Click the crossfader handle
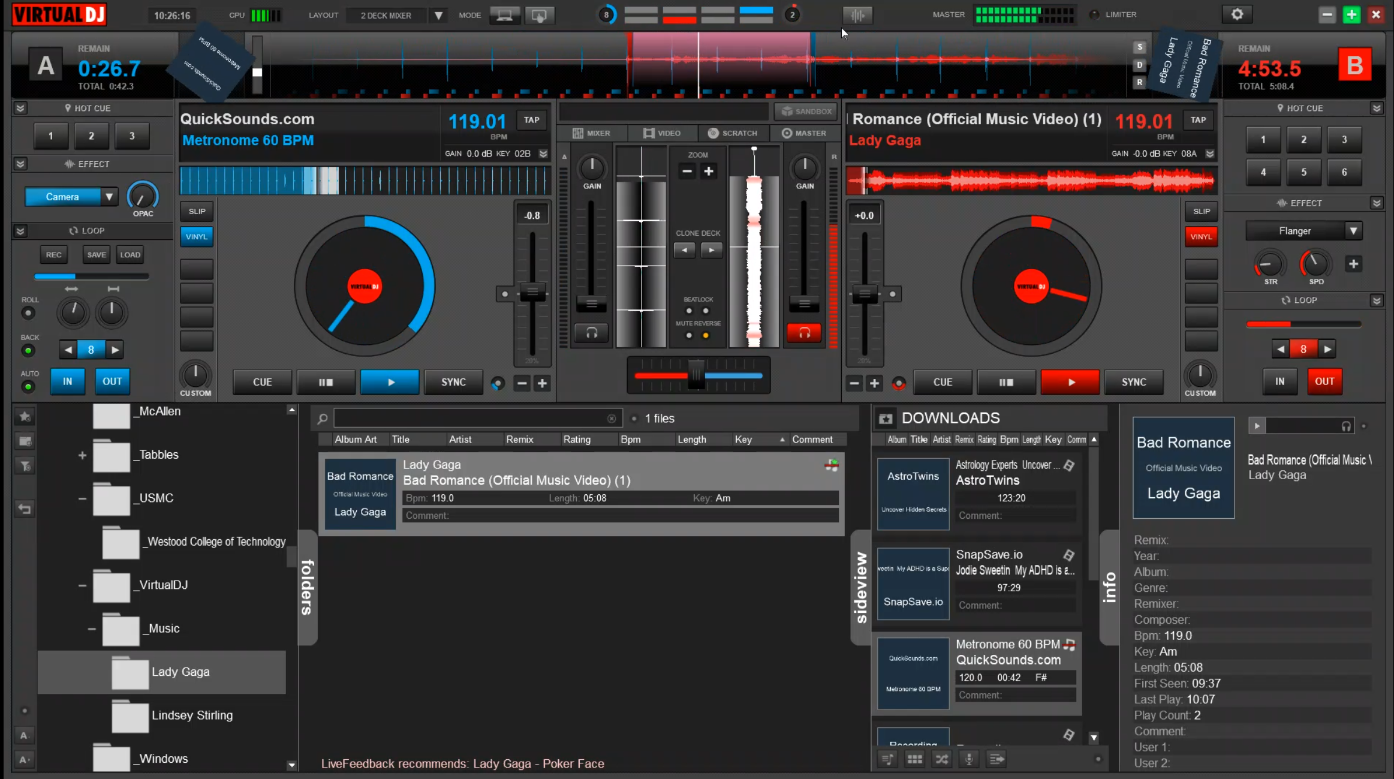Image resolution: width=1394 pixels, height=779 pixels. point(696,375)
